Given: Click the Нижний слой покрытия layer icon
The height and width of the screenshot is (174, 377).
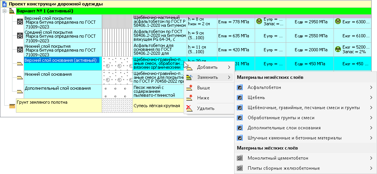Looking at the screenshot, I should 20,49.
